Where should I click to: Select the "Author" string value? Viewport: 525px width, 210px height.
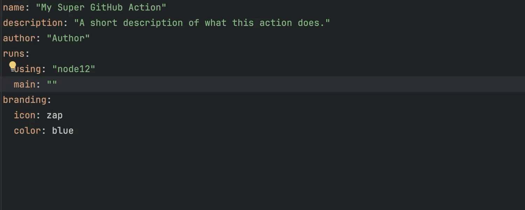(x=68, y=38)
